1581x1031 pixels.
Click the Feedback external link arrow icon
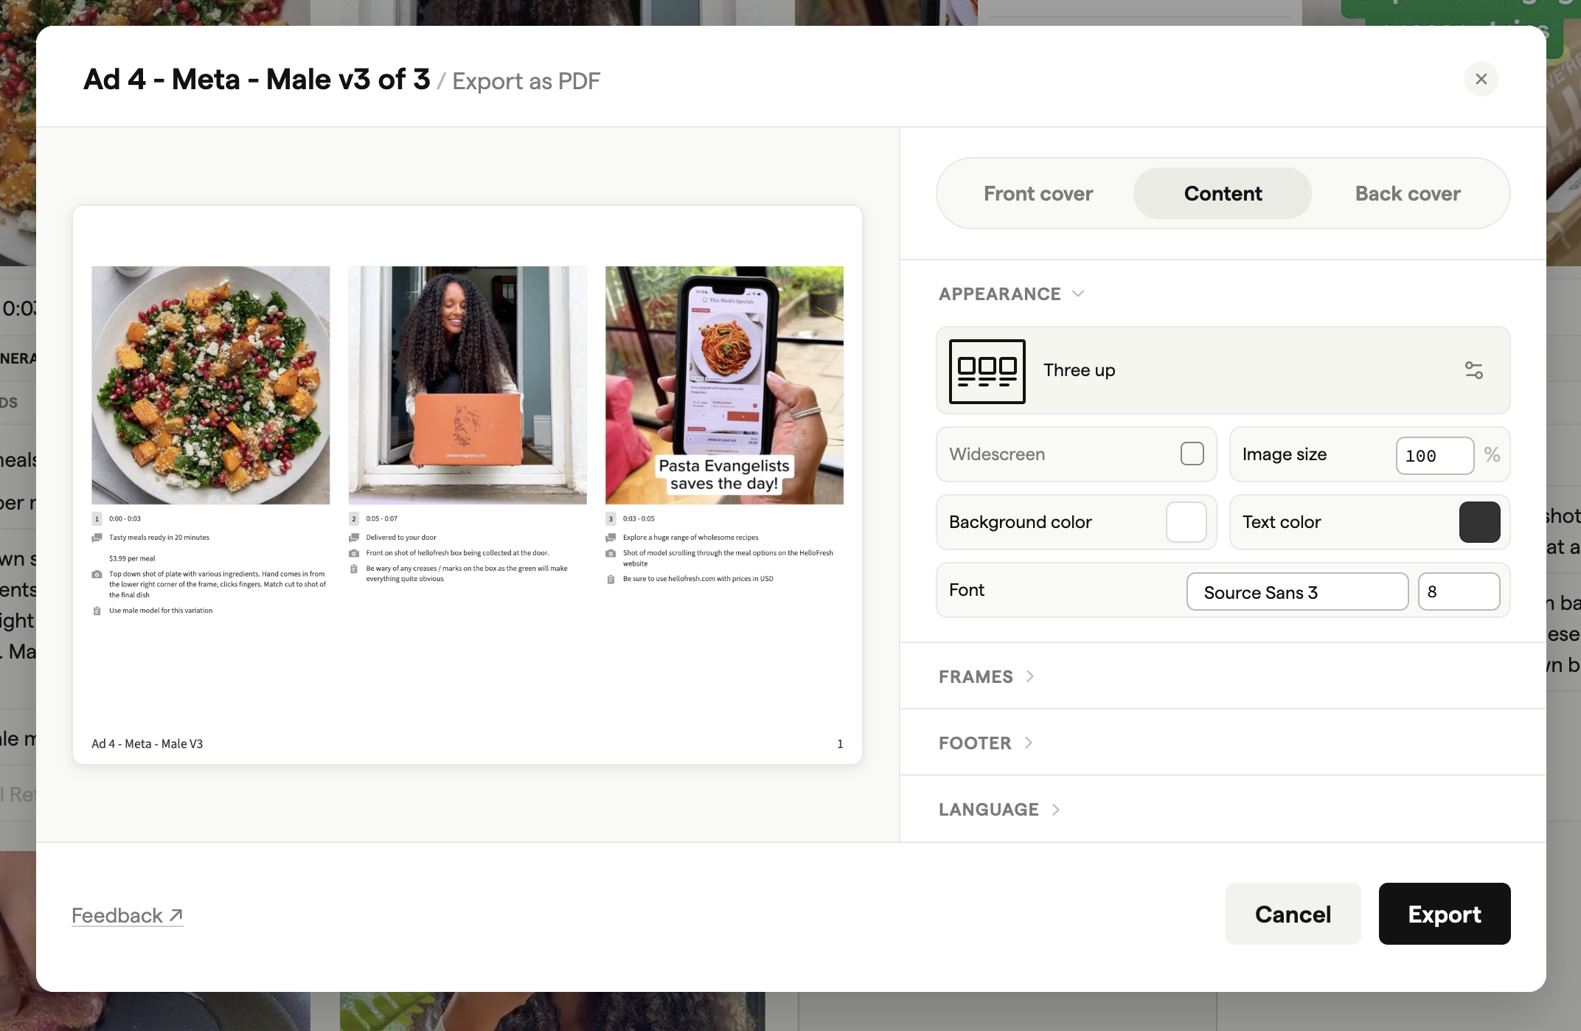[176, 915]
